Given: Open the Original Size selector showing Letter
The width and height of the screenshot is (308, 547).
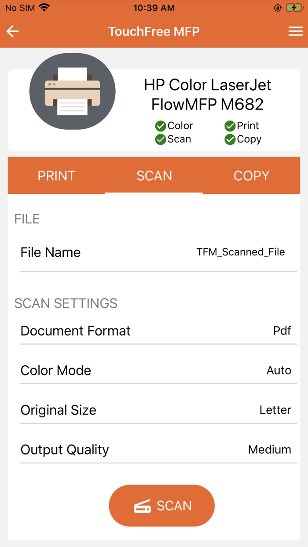Looking at the screenshot, I should tap(154, 410).
